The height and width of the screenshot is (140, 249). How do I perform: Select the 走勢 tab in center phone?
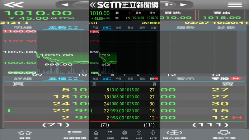click(105, 28)
